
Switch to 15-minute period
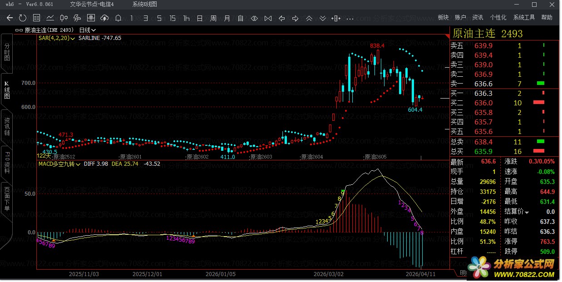click(x=173, y=18)
